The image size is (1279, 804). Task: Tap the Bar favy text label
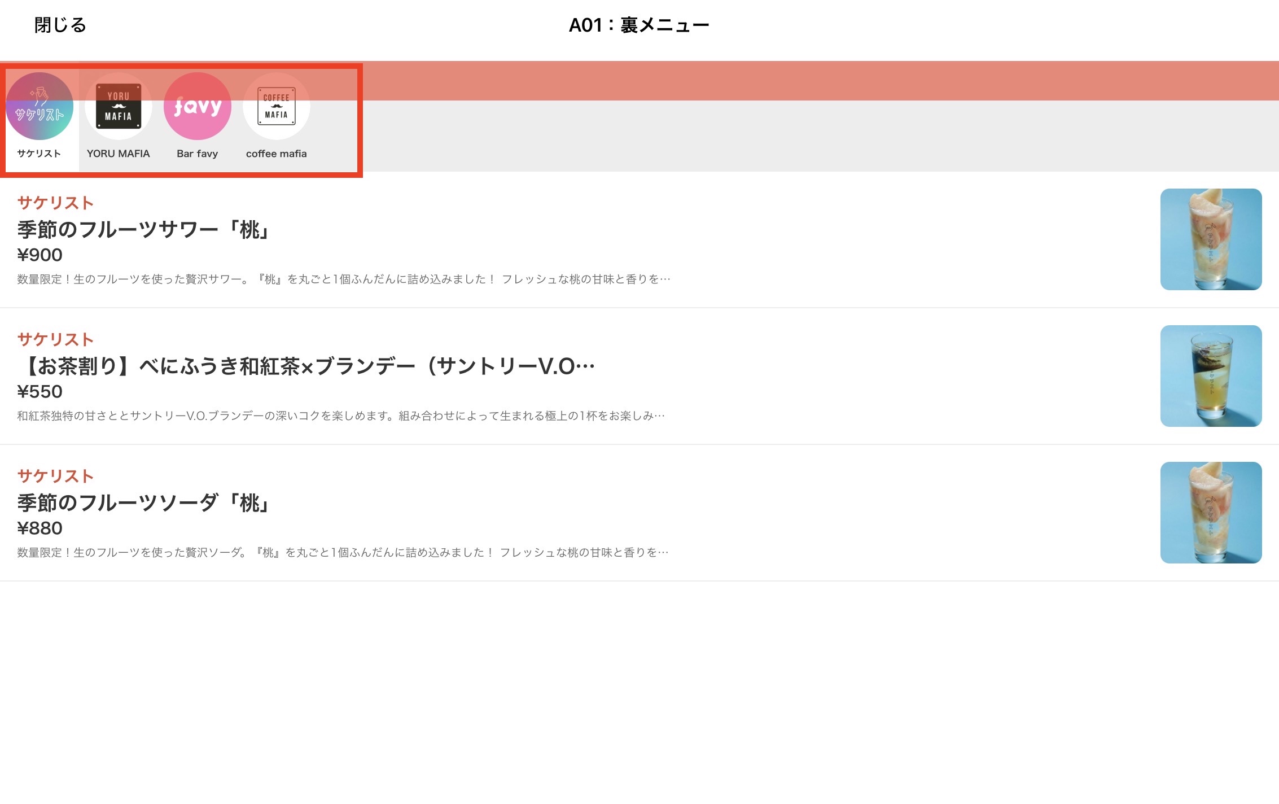point(198,154)
